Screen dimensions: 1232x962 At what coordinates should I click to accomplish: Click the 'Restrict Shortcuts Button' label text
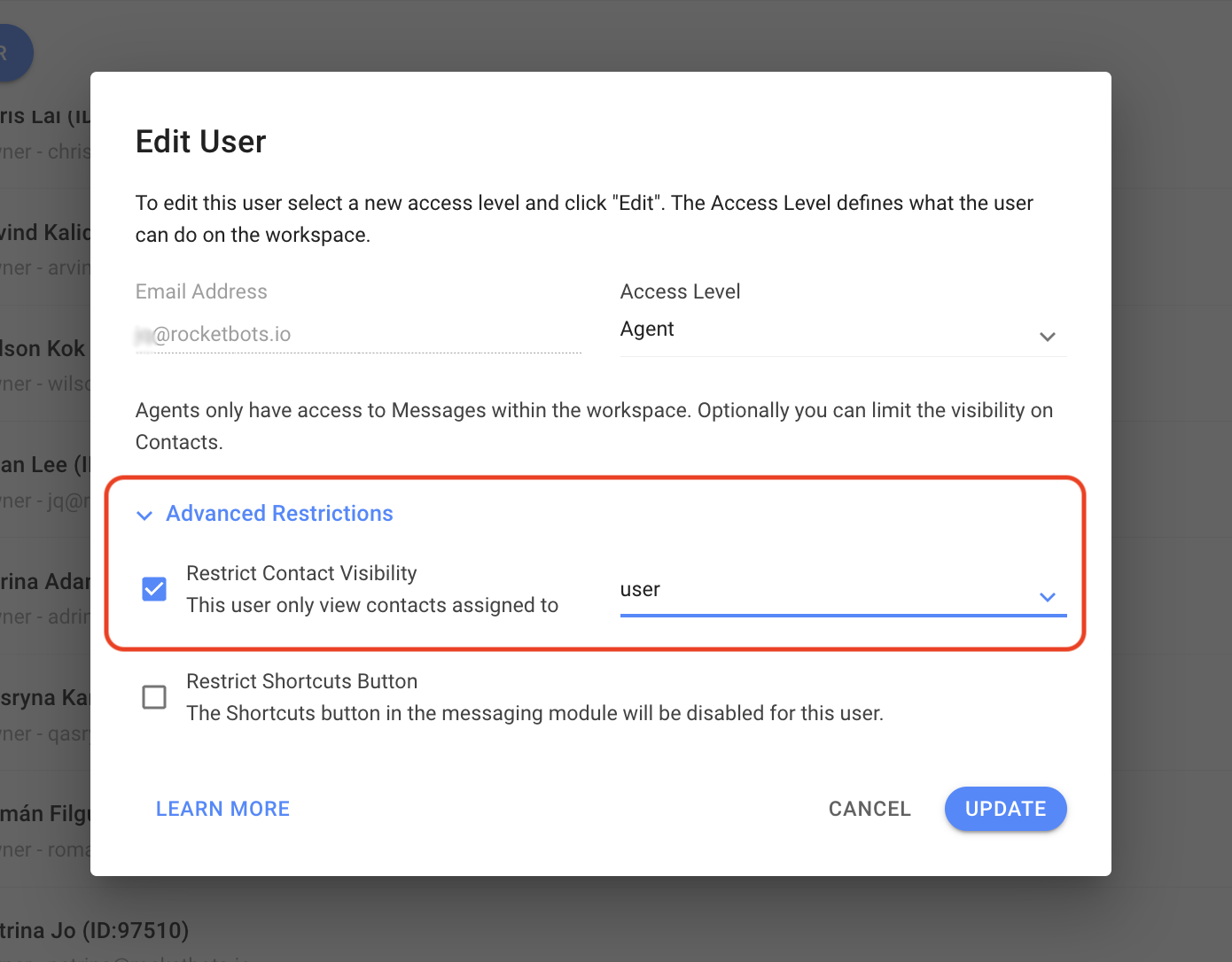pos(301,681)
